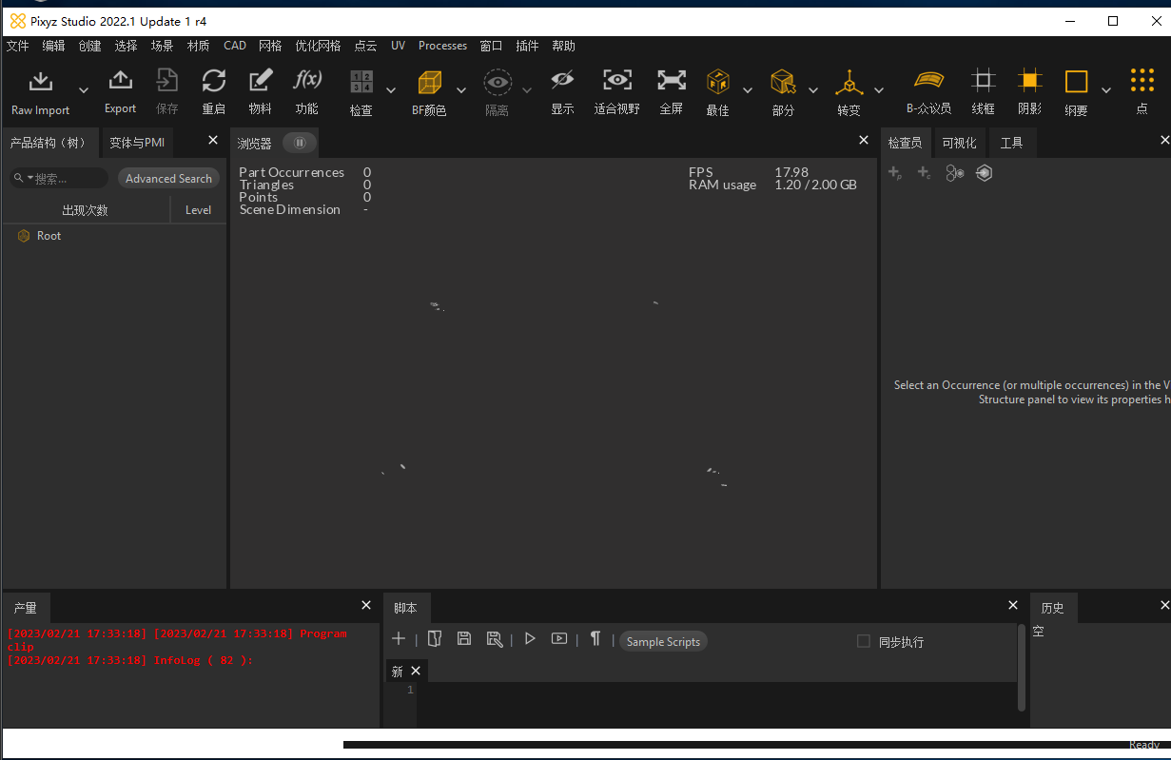The image size is (1171, 760).
Task: Click the Export toolbar icon
Action: 120,81
